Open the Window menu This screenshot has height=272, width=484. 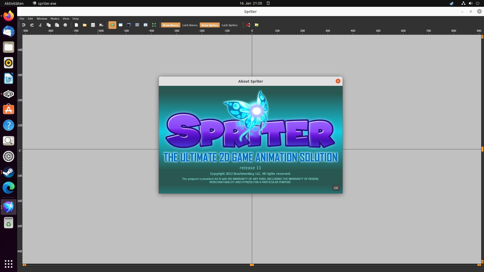42,18
